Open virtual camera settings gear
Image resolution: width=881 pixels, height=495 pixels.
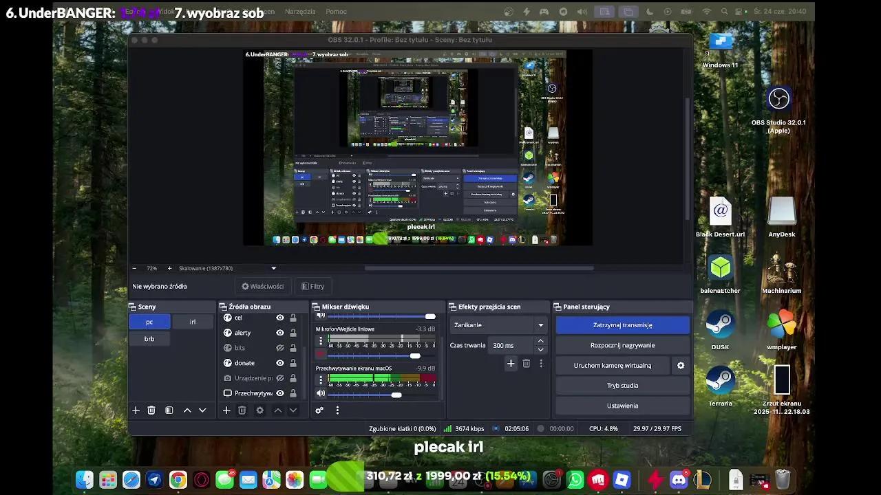(x=681, y=366)
